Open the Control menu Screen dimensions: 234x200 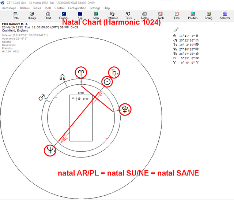[x=59, y=8]
